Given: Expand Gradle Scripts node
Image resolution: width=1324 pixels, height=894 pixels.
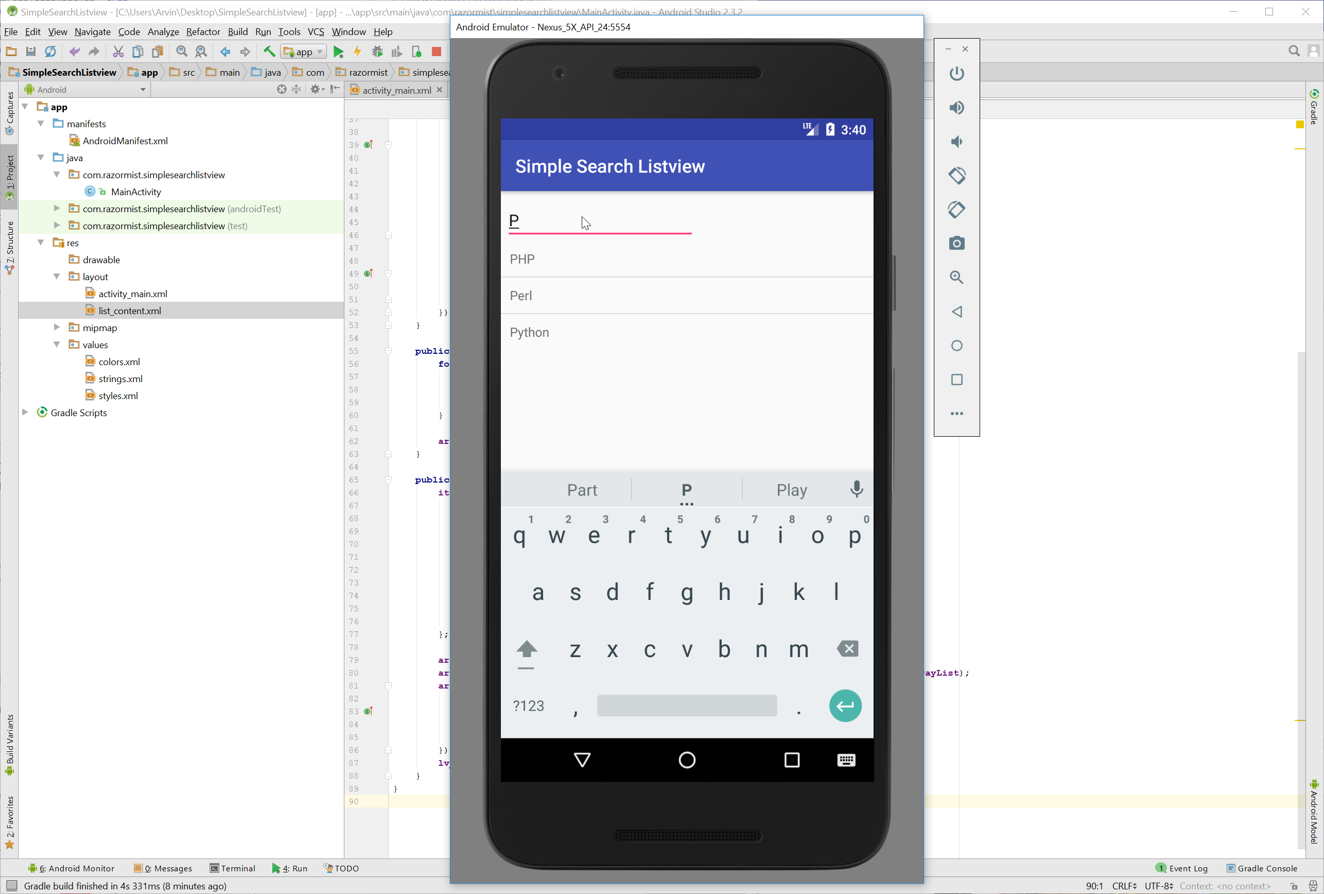Looking at the screenshot, I should pyautogui.click(x=25, y=412).
